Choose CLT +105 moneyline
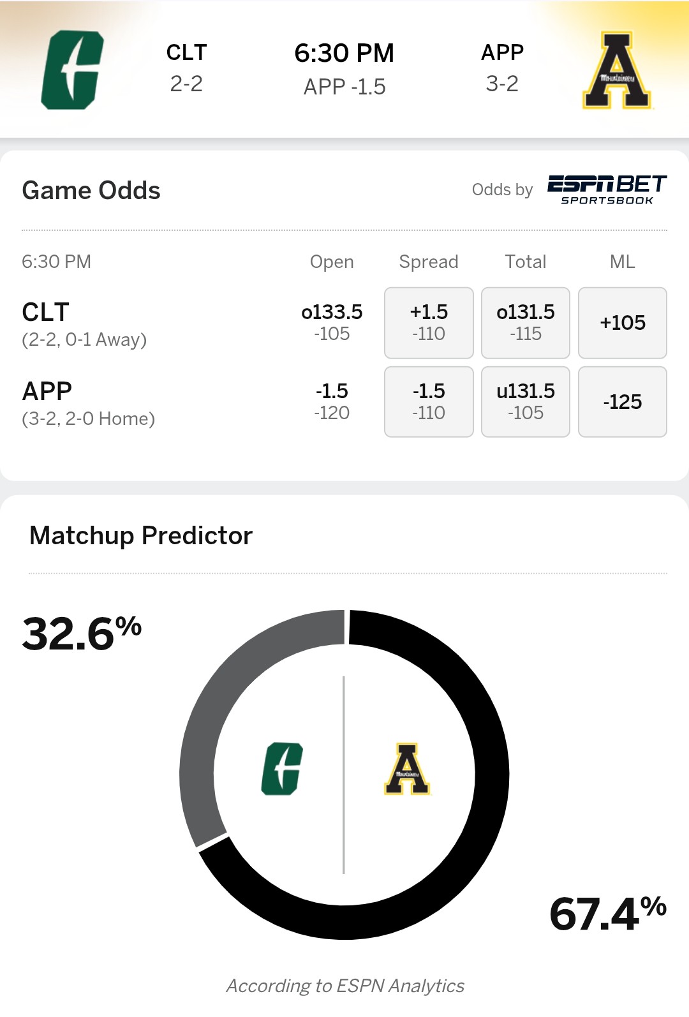Image resolution: width=689 pixels, height=1017 pixels. tap(623, 323)
